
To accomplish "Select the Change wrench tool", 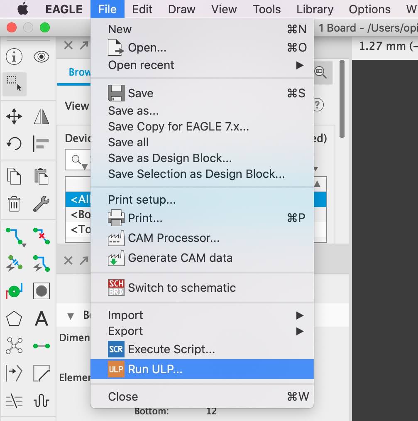I will tap(41, 204).
